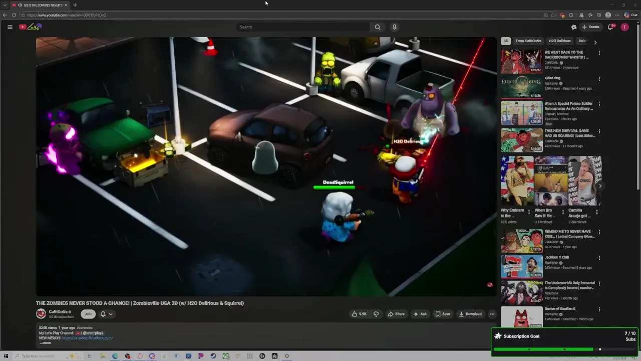Open Jackbox n' Chill video title
Viewport: 641px width, 361px height.
point(556,257)
